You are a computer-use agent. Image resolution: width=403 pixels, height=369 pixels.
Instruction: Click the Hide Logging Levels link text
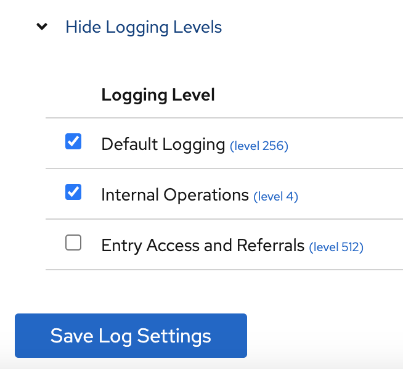(x=144, y=27)
